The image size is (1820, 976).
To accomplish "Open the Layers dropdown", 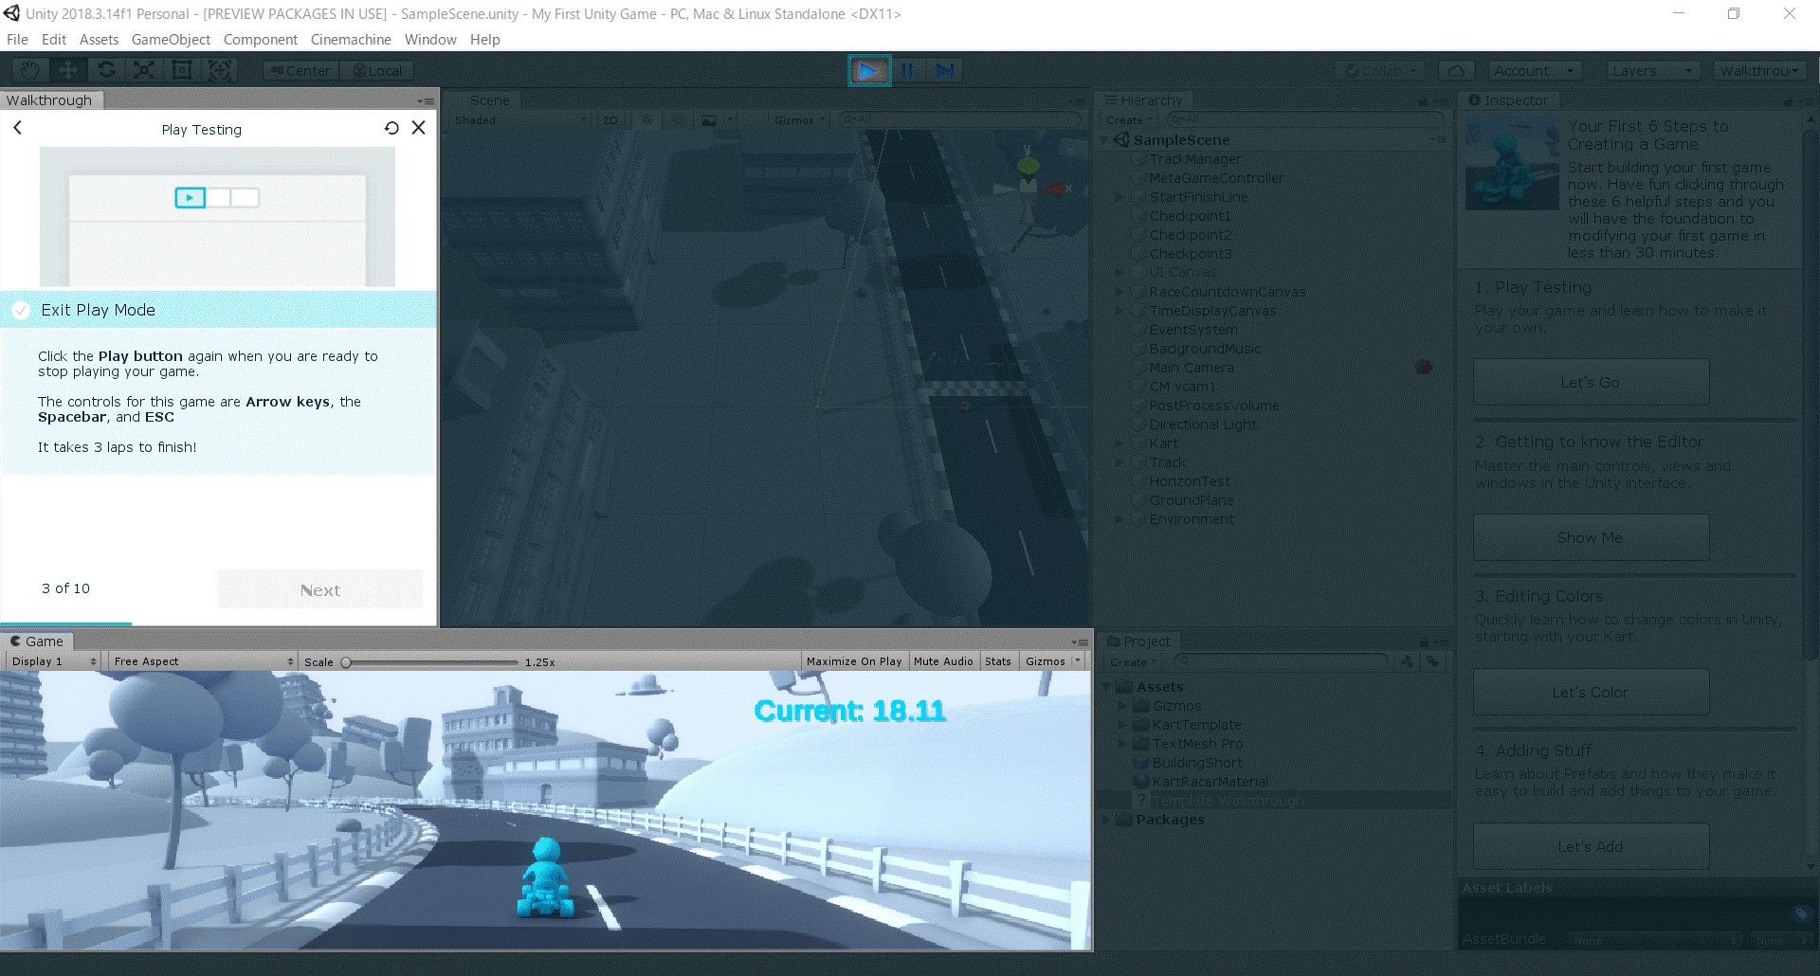I will point(1652,71).
